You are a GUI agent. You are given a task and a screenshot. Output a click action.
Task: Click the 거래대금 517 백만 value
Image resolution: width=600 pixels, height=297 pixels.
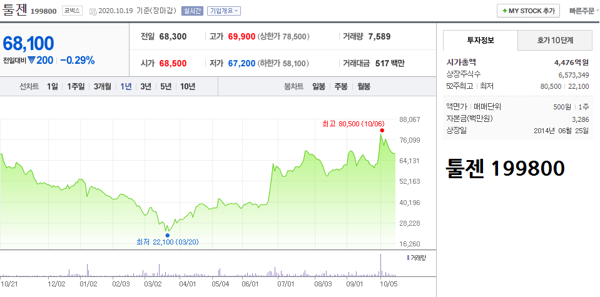pyautogui.click(x=389, y=63)
